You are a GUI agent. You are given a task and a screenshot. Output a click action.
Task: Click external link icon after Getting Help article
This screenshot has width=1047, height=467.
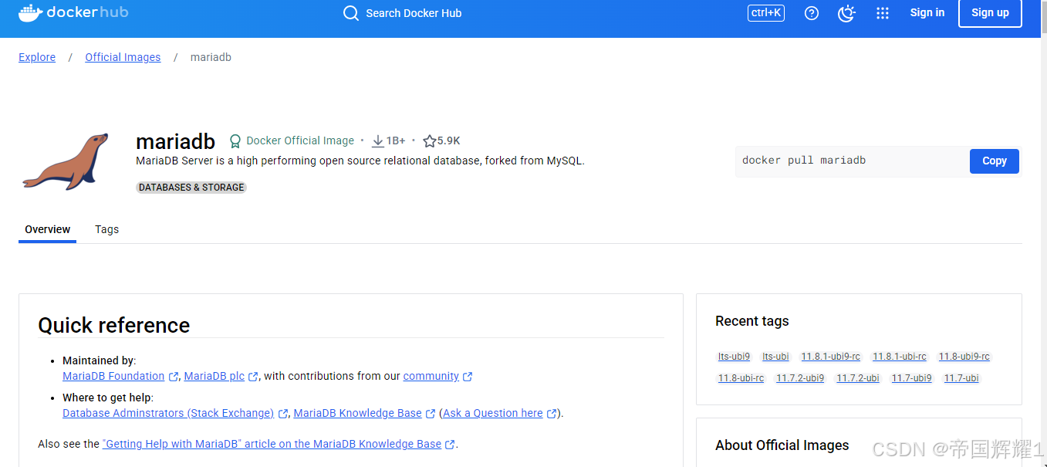pos(450,445)
